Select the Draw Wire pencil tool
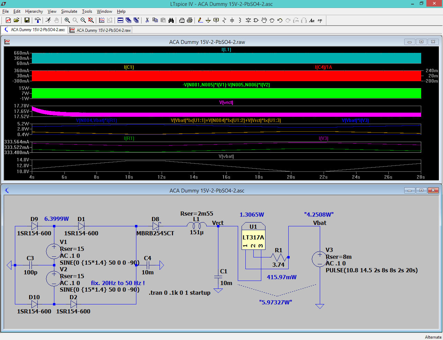 (x=200, y=20)
